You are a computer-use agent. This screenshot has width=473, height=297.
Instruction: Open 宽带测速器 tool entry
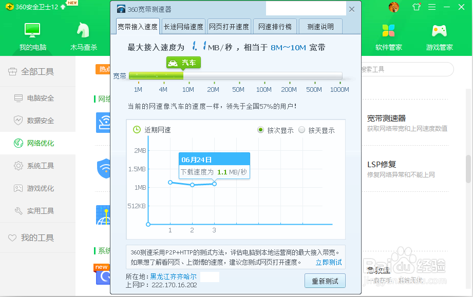[x=407, y=123]
